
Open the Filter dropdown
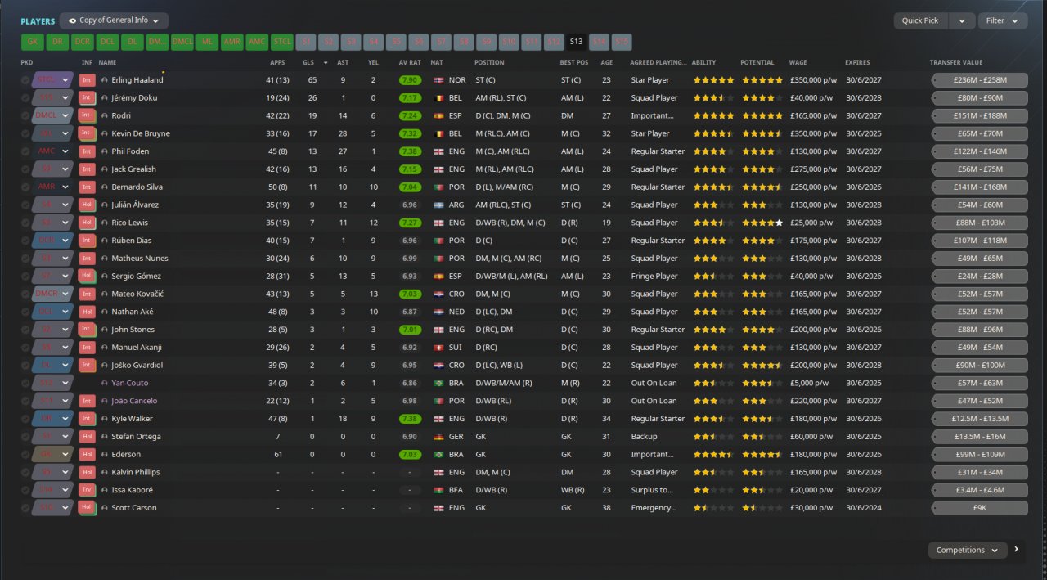pos(1003,21)
